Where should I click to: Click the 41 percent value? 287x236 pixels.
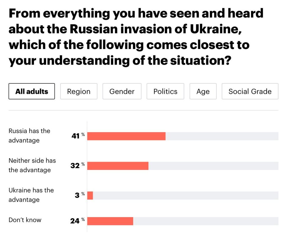(x=78, y=136)
